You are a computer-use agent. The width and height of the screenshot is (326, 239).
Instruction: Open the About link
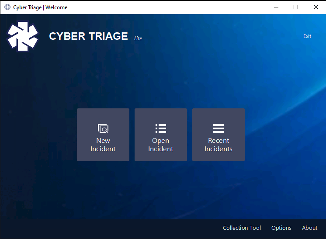pyautogui.click(x=309, y=228)
